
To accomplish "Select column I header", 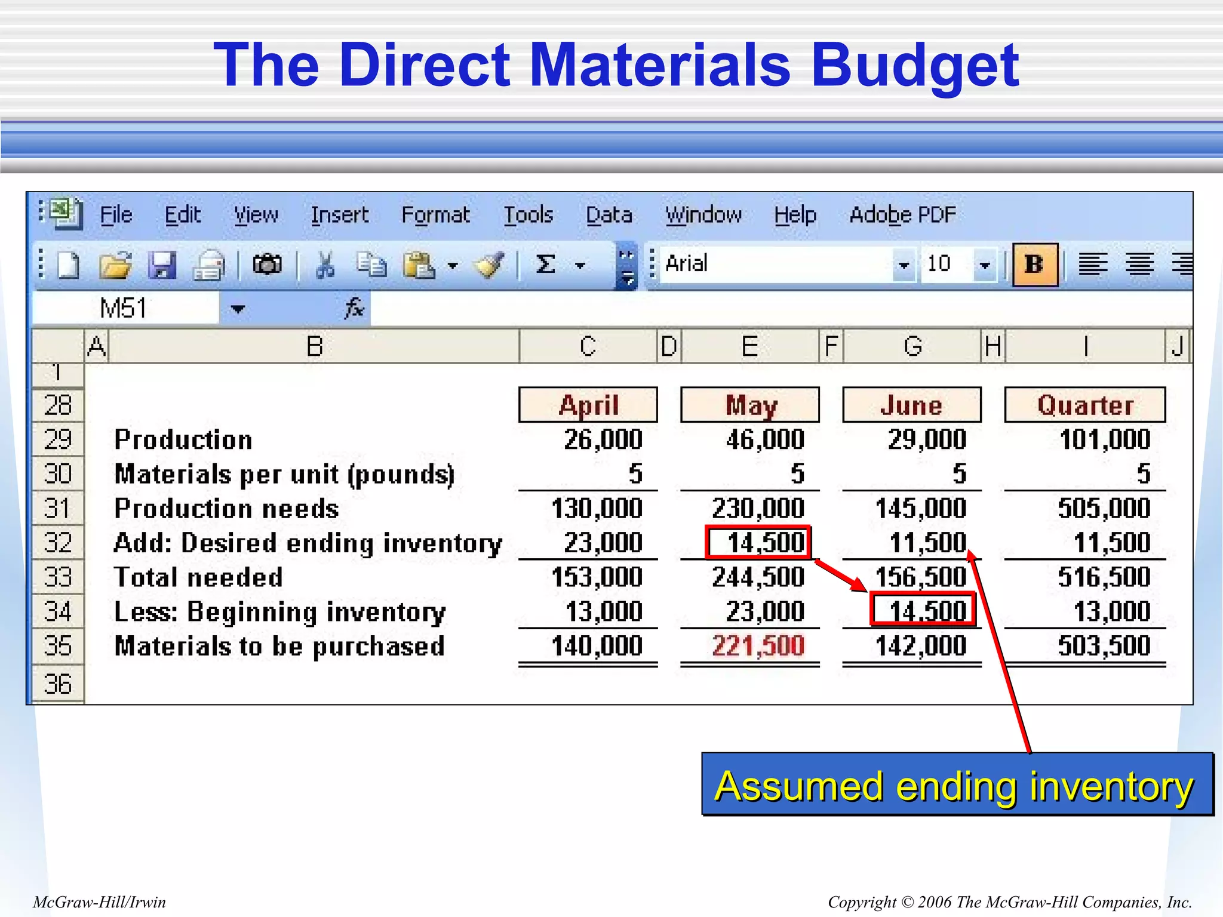I will tap(1086, 346).
